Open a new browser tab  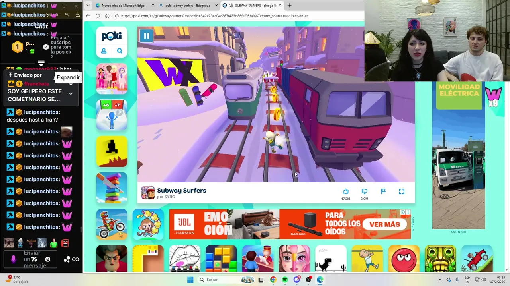289,6
